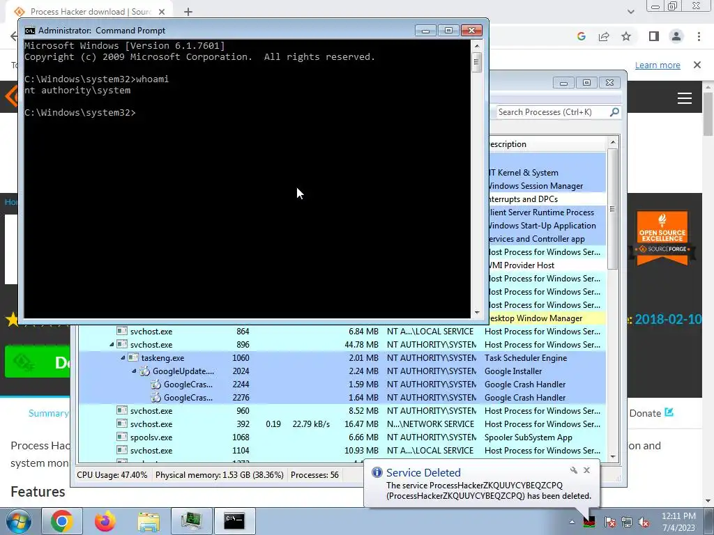
Task: Select the svchost.exe row with PID 392
Action: coord(342,424)
